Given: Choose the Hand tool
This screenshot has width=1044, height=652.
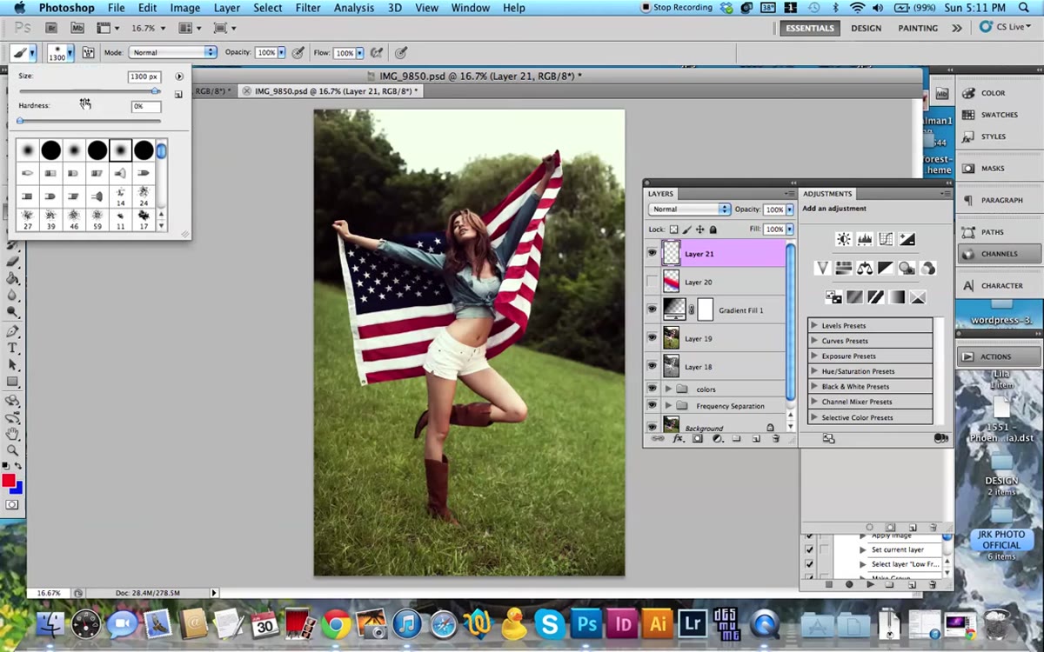Looking at the screenshot, I should tap(12, 433).
